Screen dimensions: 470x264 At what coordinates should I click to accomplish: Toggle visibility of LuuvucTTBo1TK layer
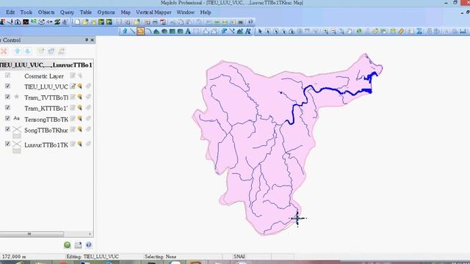pyautogui.click(x=7, y=144)
